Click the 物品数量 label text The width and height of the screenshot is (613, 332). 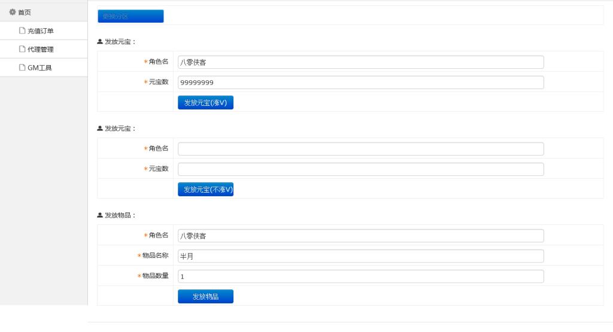click(155, 275)
